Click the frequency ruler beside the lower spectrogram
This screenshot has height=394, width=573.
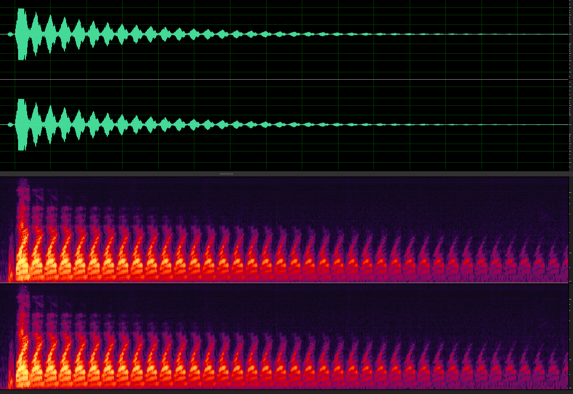click(571, 336)
